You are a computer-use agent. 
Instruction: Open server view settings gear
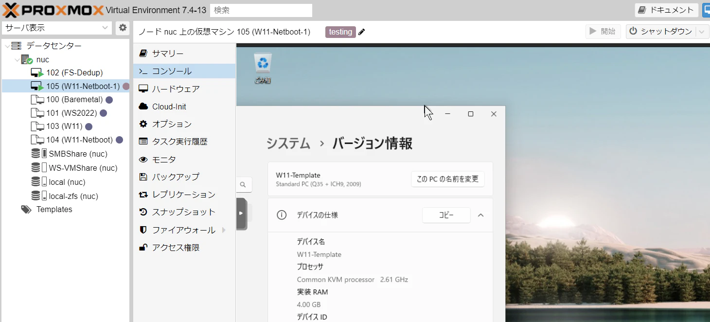pyautogui.click(x=123, y=28)
